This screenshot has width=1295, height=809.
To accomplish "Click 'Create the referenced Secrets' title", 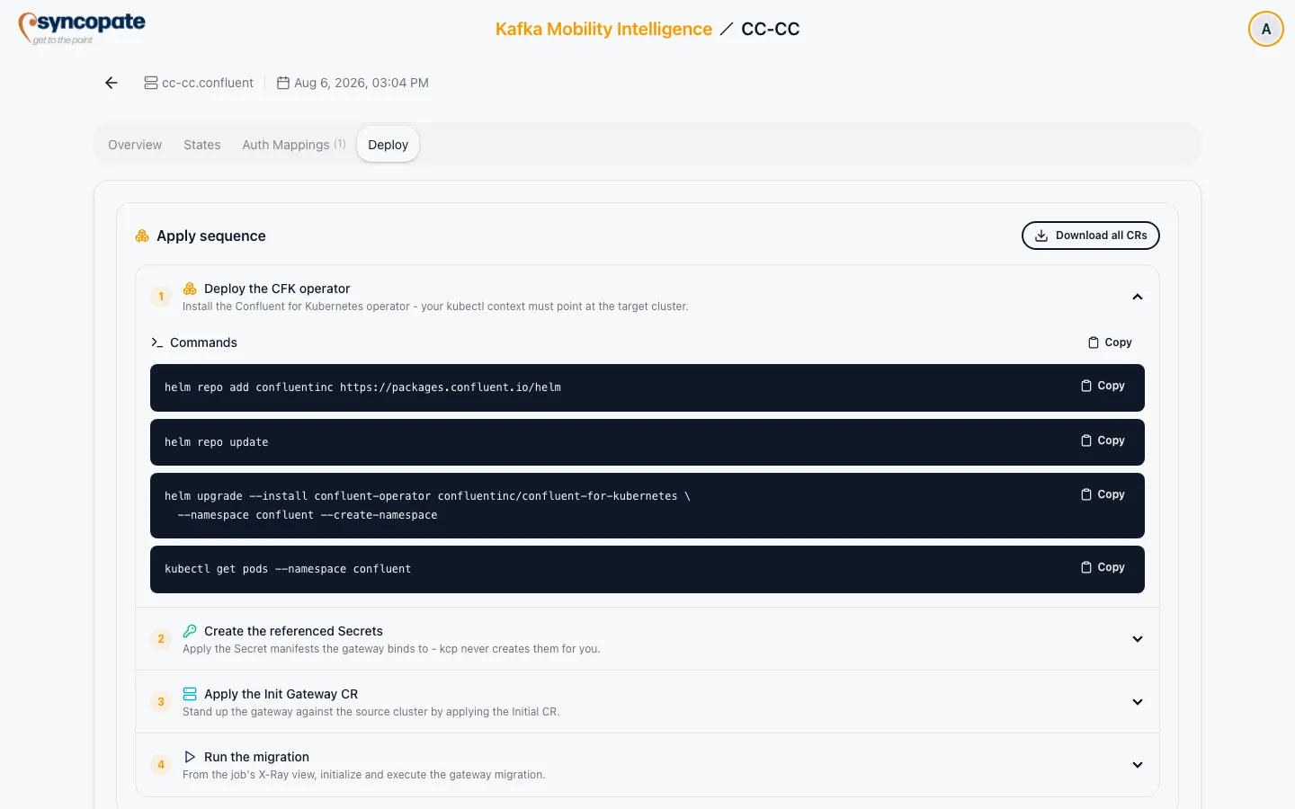I will (x=293, y=631).
